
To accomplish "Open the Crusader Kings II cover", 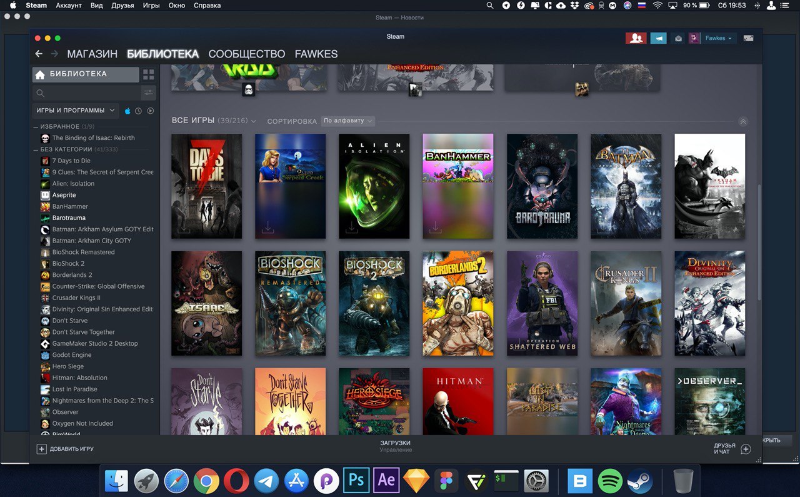I will point(626,304).
